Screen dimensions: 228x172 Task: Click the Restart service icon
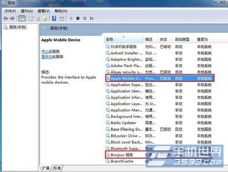92,19
